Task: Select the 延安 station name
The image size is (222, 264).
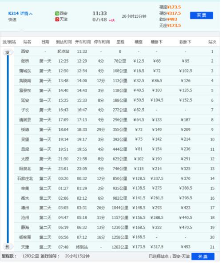Action: click(25, 100)
